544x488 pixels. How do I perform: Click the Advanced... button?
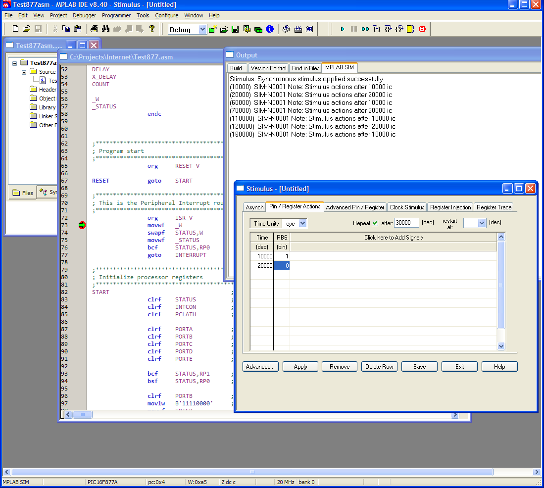click(260, 367)
